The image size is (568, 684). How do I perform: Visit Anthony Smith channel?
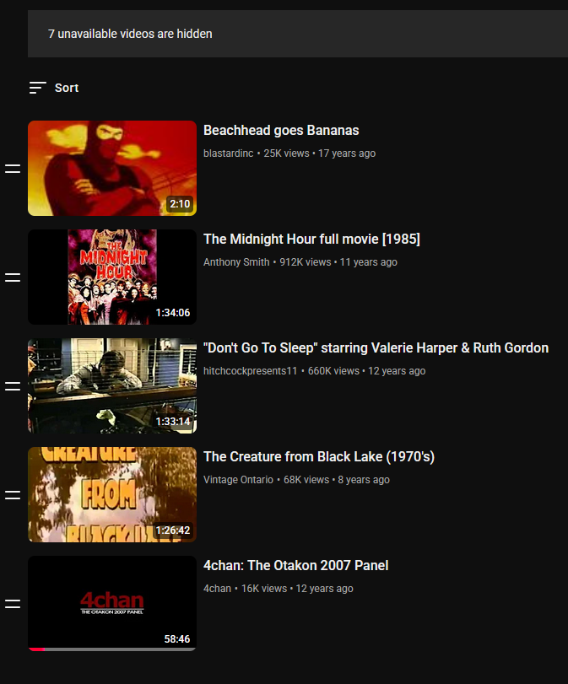click(236, 262)
